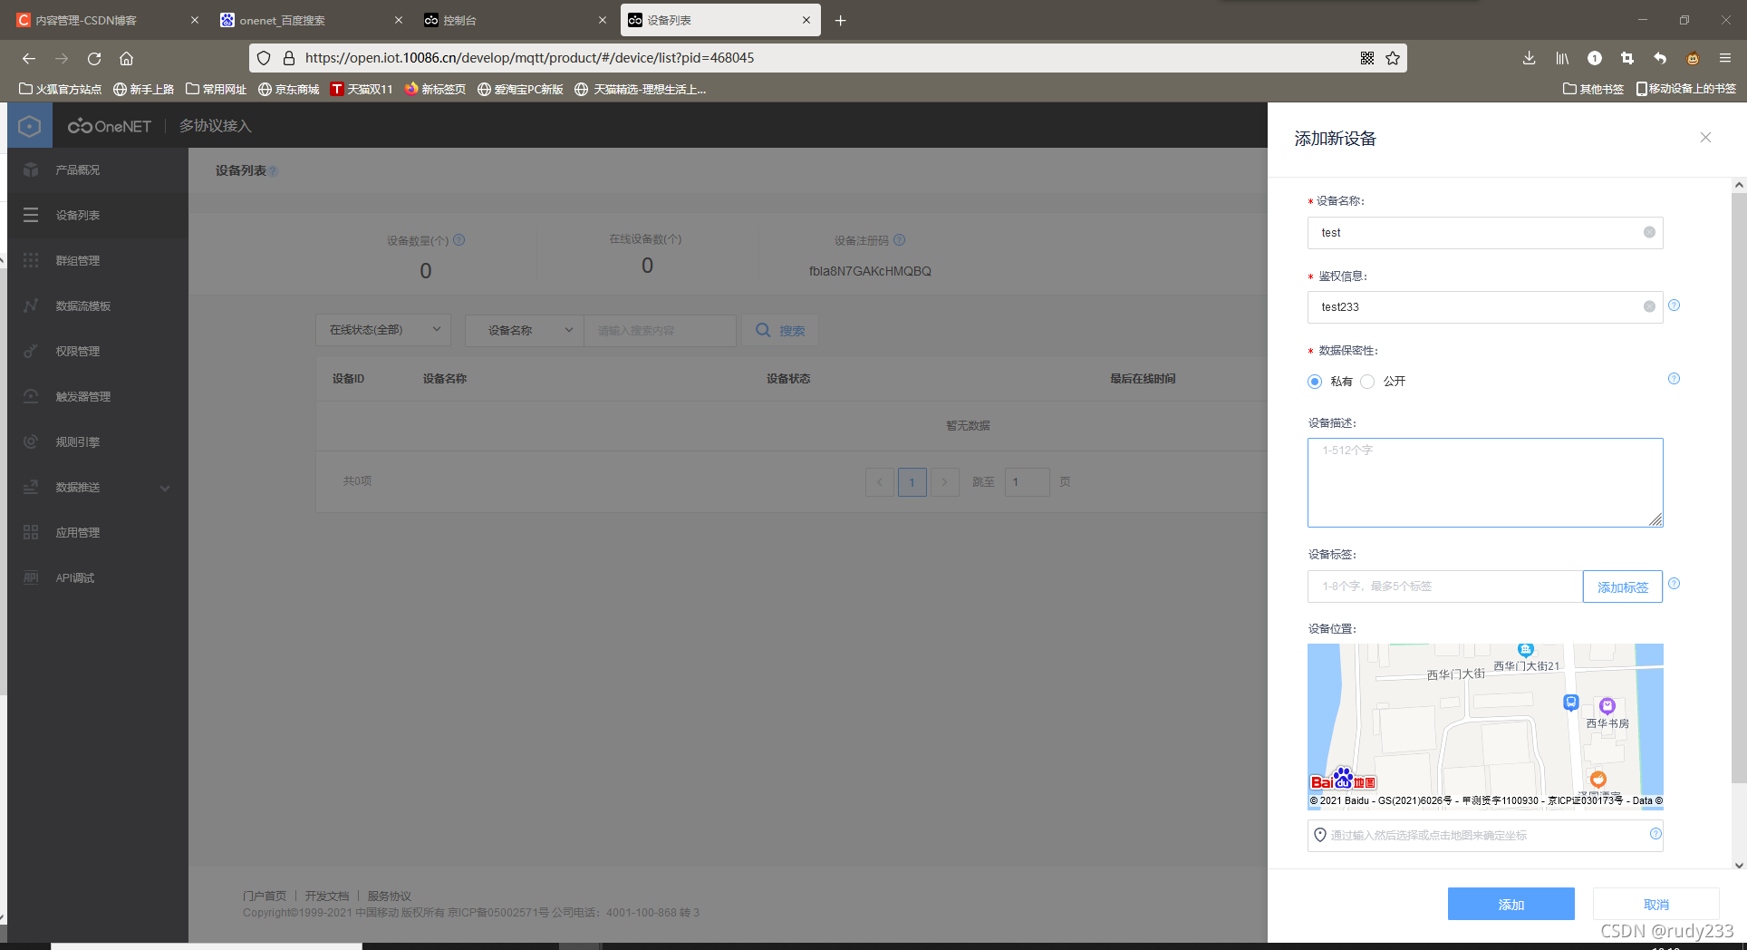Click the bookmark star in the address bar

click(x=1393, y=58)
